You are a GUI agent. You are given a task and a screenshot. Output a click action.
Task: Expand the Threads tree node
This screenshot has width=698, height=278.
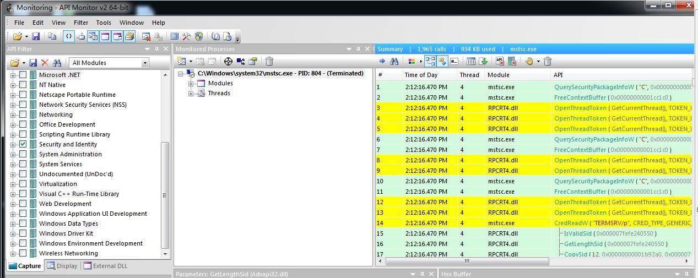191,94
